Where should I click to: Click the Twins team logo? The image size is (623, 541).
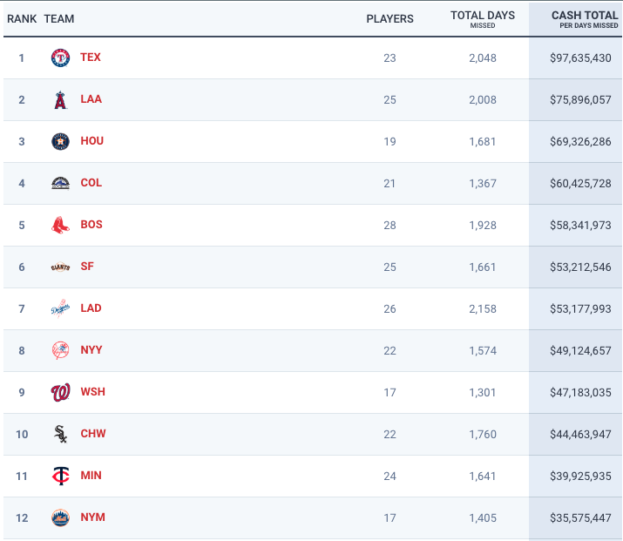pyautogui.click(x=60, y=477)
